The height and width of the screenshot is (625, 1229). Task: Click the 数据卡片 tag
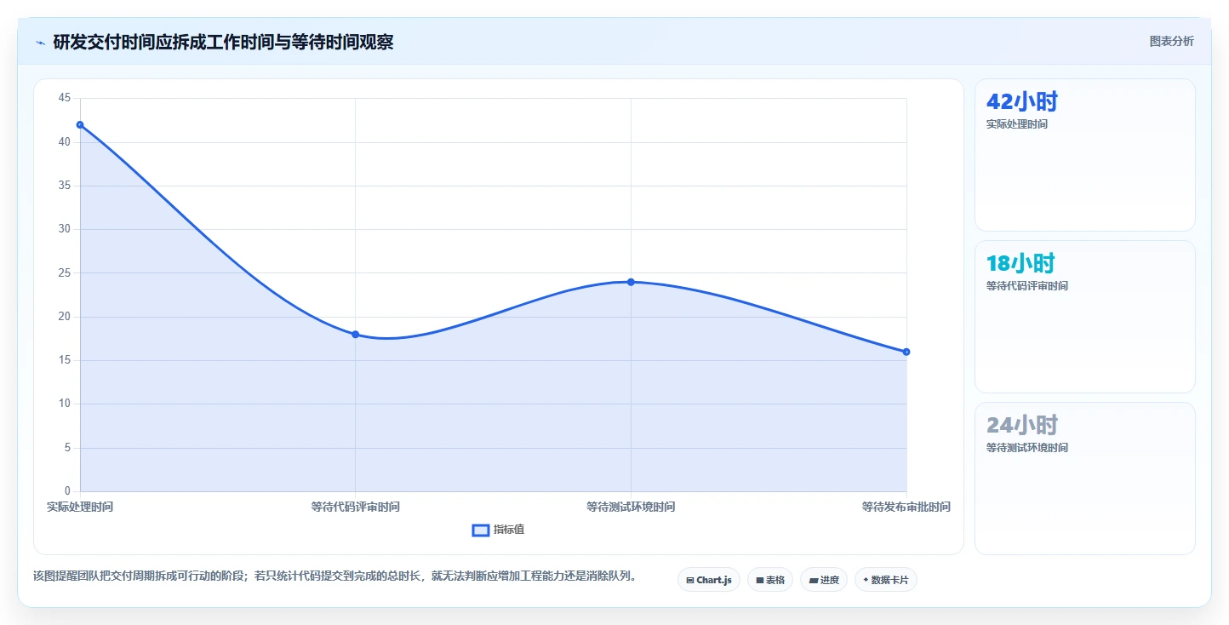coord(886,580)
